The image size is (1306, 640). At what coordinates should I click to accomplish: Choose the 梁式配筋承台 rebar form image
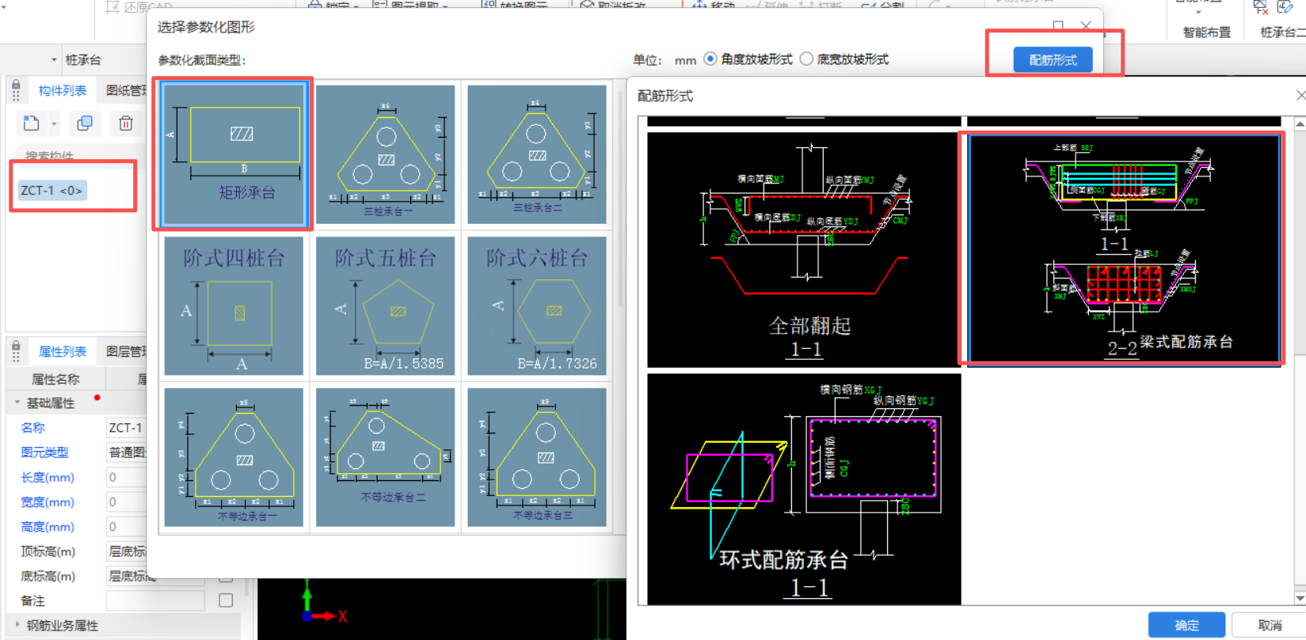(x=1122, y=249)
